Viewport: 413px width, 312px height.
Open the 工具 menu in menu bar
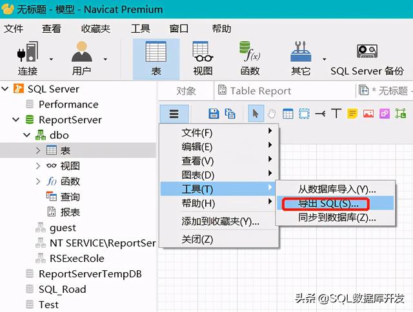[141, 28]
